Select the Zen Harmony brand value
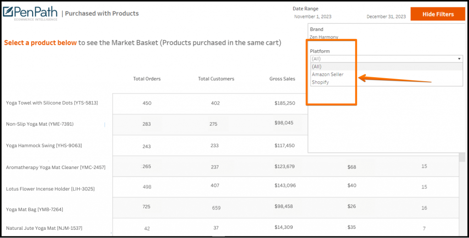The height and width of the screenshot is (238, 469). click(324, 37)
